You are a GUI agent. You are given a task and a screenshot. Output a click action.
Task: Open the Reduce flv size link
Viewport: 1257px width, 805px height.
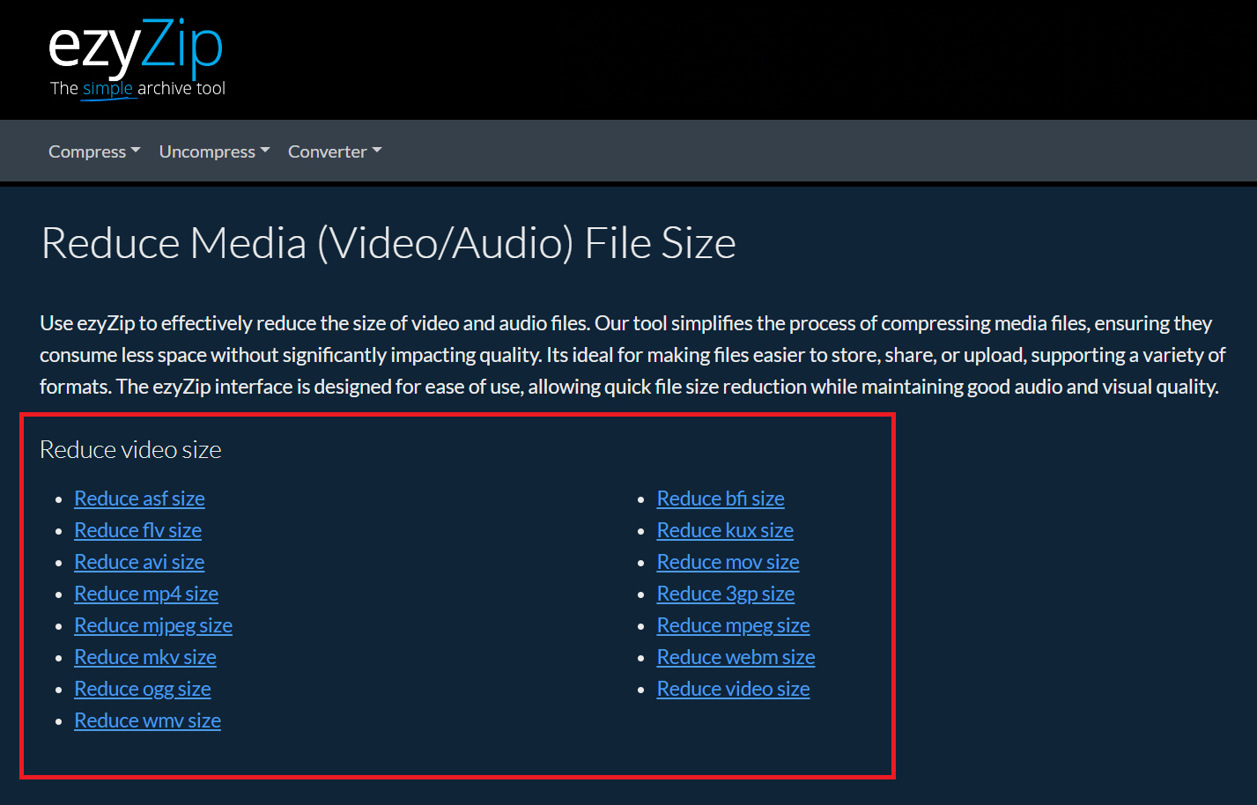click(137, 529)
